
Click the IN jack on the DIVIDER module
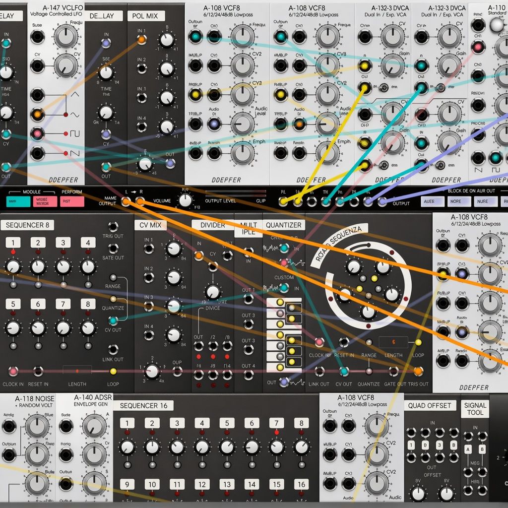pyautogui.click(x=198, y=256)
